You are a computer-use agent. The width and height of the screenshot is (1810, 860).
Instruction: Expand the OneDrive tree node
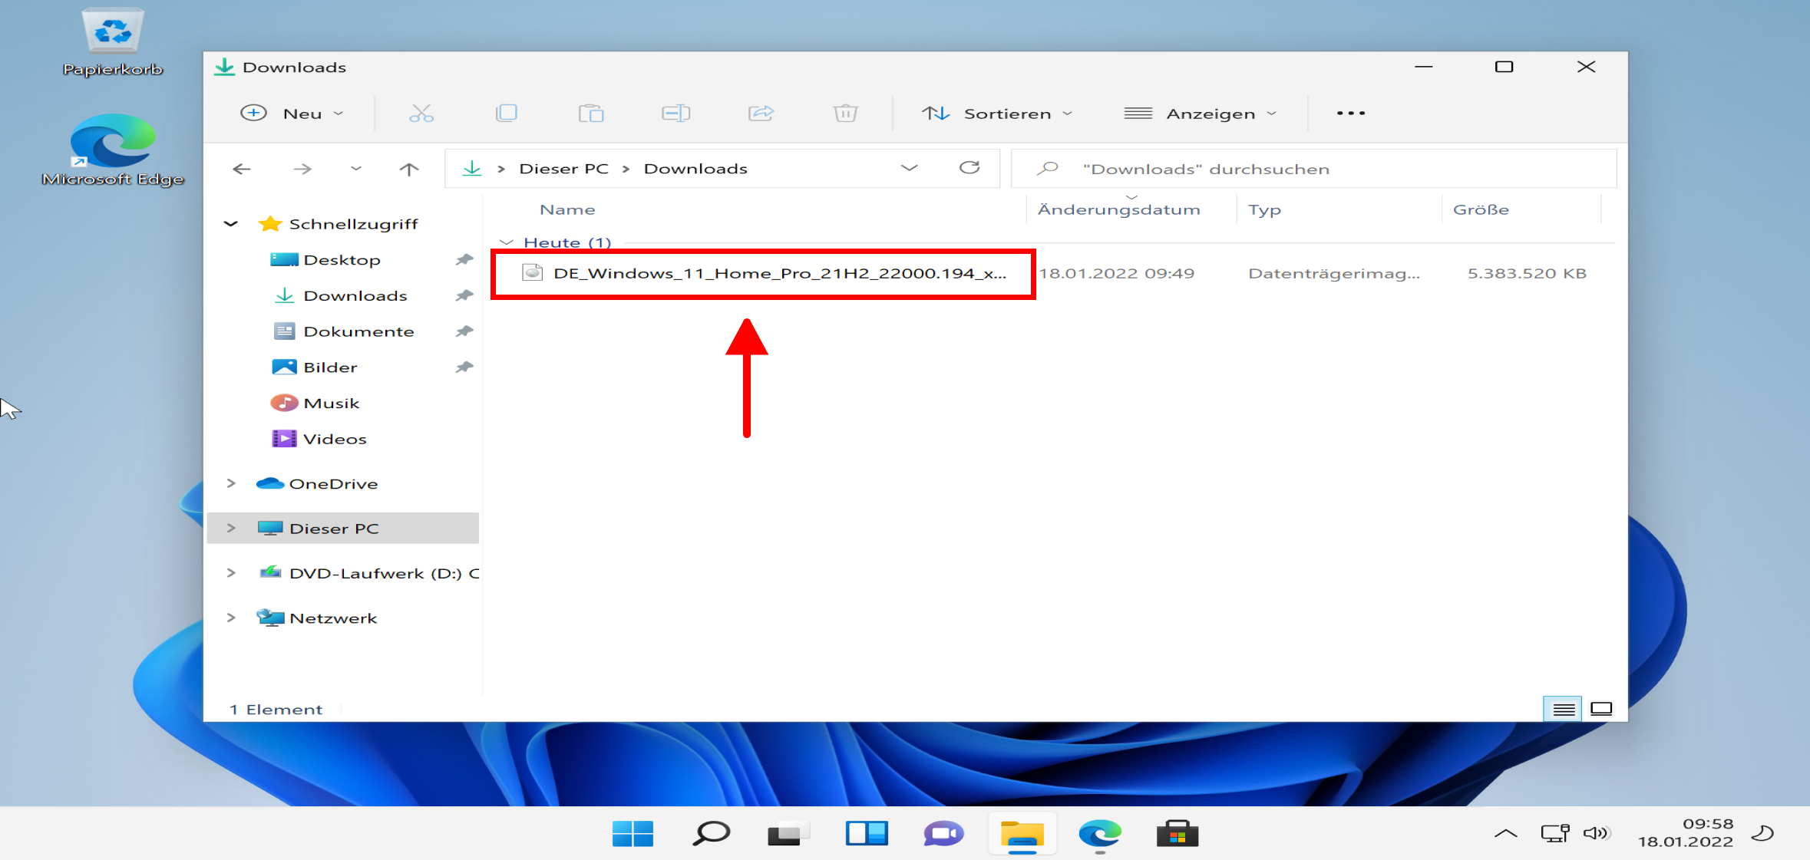[231, 483]
